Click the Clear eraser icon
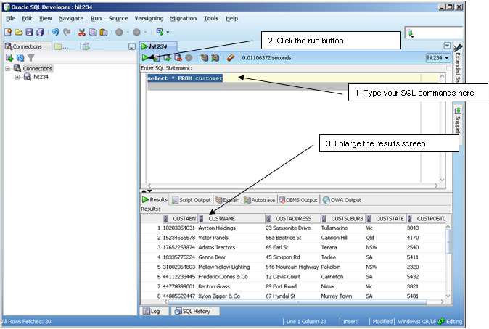489x329 pixels. click(230, 57)
